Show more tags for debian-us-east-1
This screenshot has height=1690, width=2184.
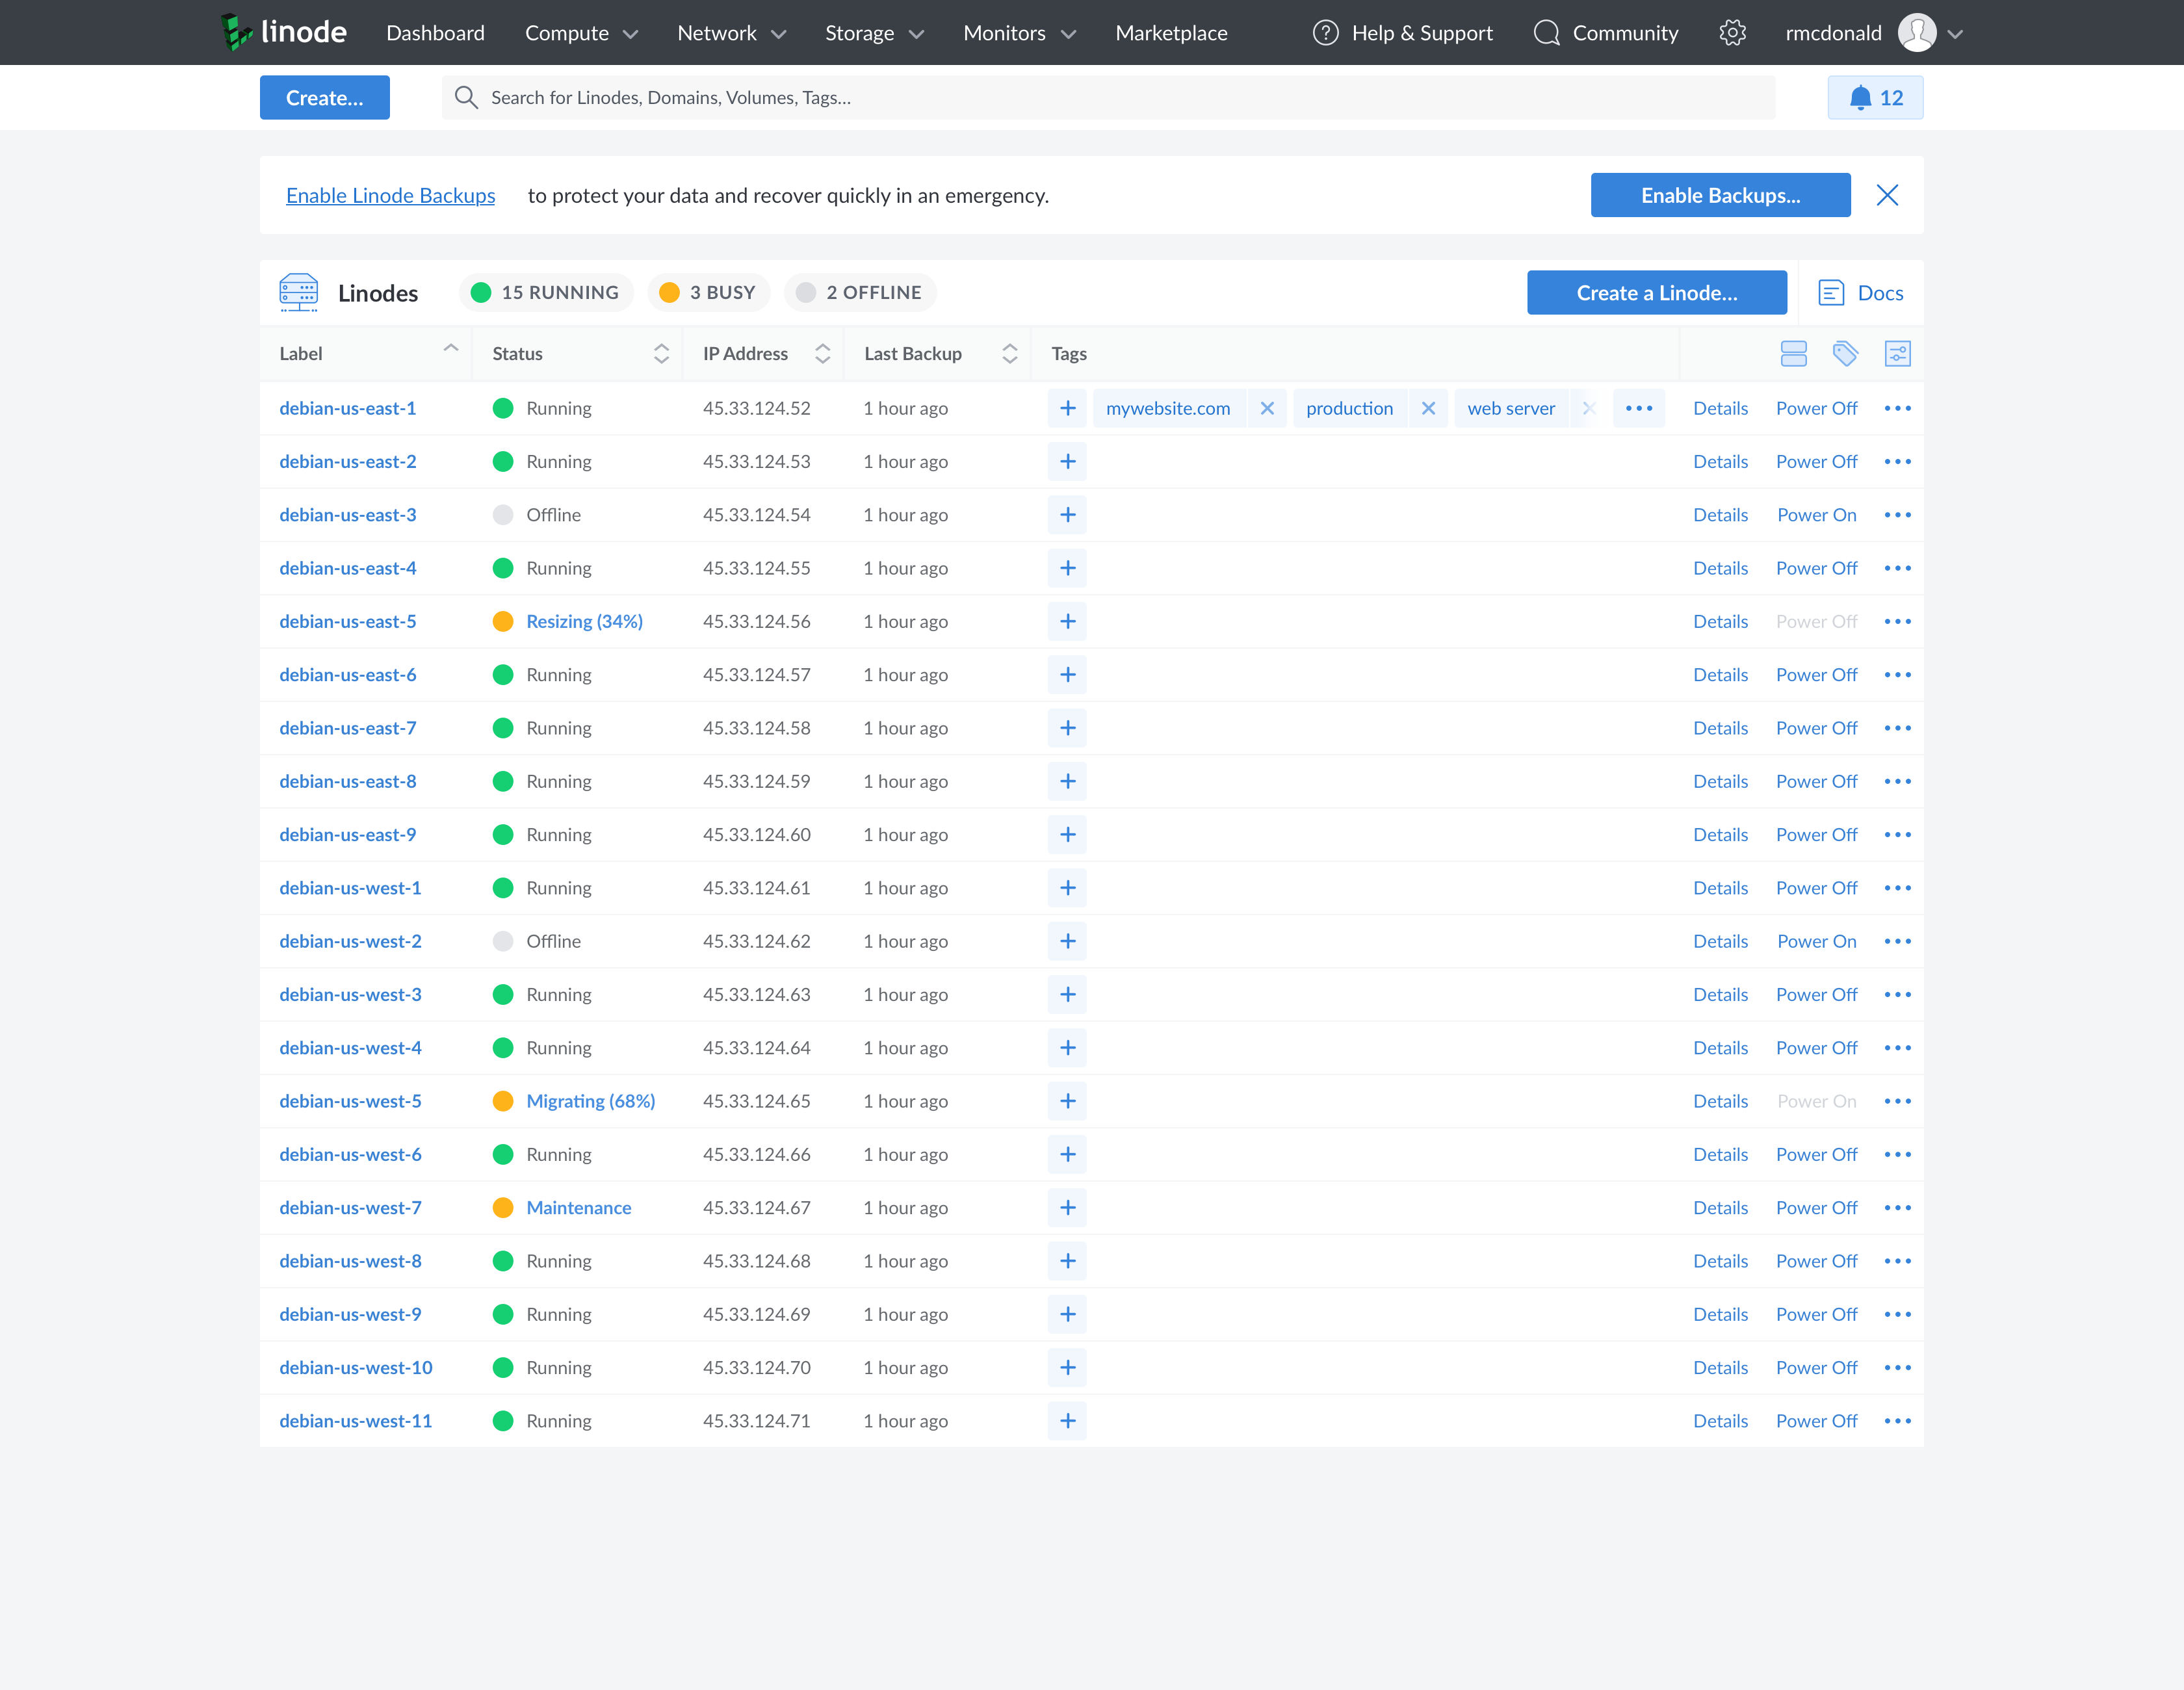coord(1639,408)
